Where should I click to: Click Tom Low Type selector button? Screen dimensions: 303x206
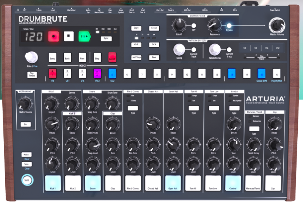pos(214,108)
